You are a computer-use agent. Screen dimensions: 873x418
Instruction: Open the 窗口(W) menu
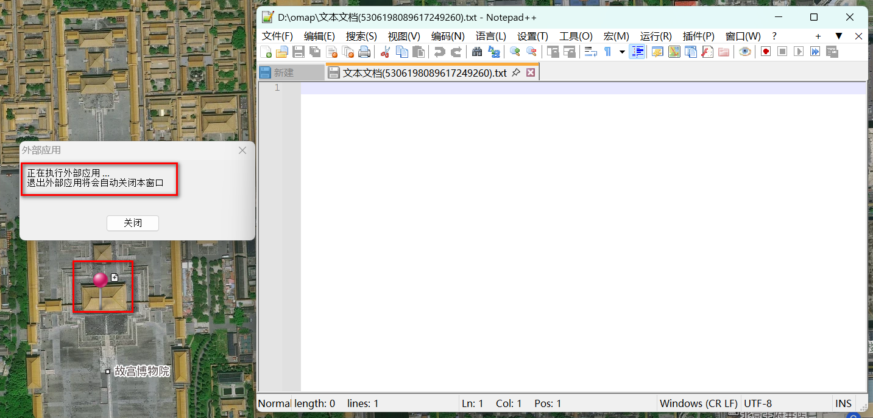pos(743,37)
